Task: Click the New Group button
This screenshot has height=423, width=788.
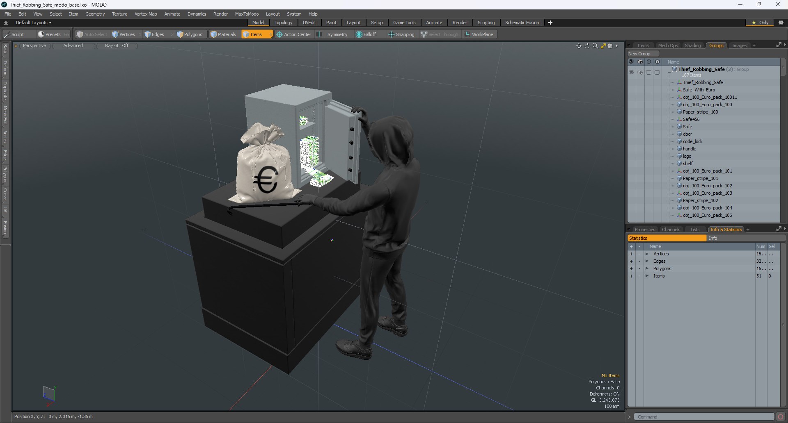Action: 643,54
